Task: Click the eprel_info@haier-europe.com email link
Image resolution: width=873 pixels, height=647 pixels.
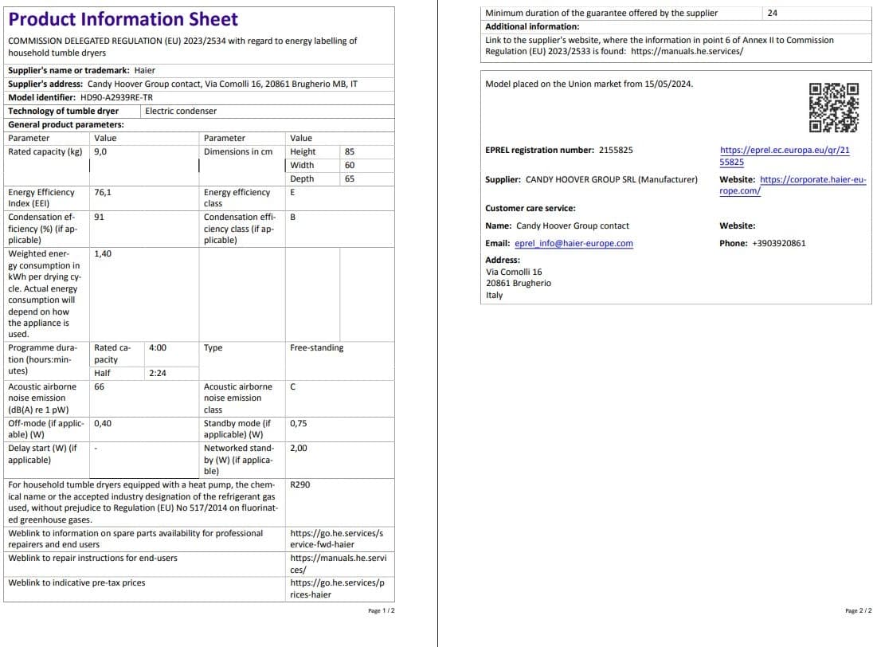Action: click(574, 244)
